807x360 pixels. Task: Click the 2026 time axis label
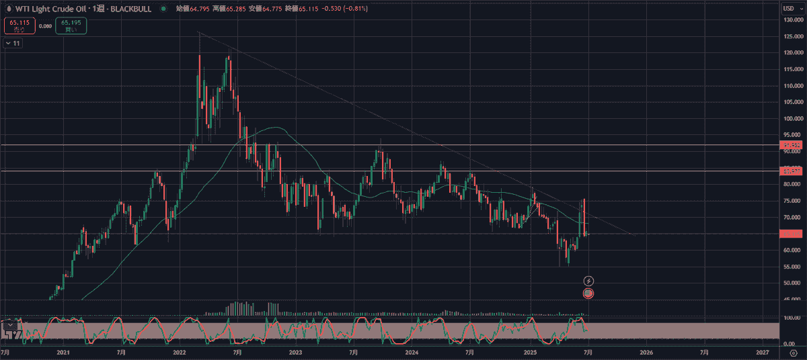click(x=646, y=352)
